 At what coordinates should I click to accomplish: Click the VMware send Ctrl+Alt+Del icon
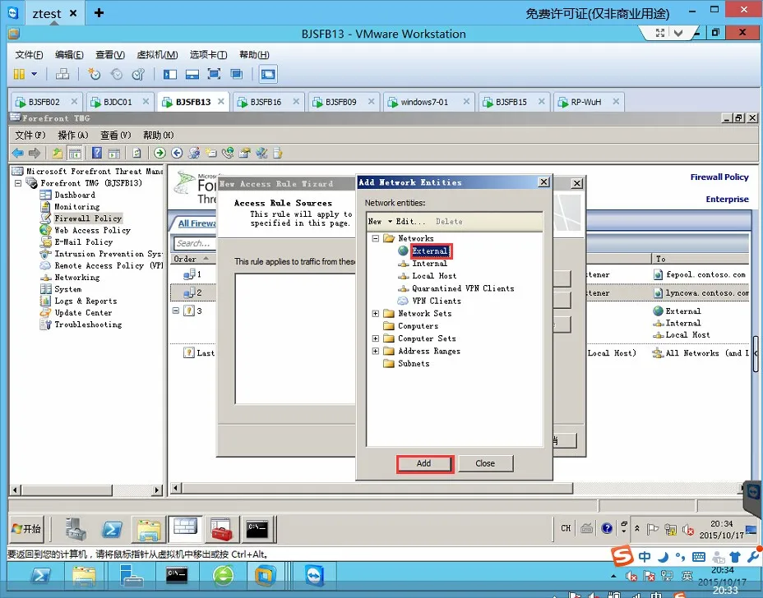[62, 74]
